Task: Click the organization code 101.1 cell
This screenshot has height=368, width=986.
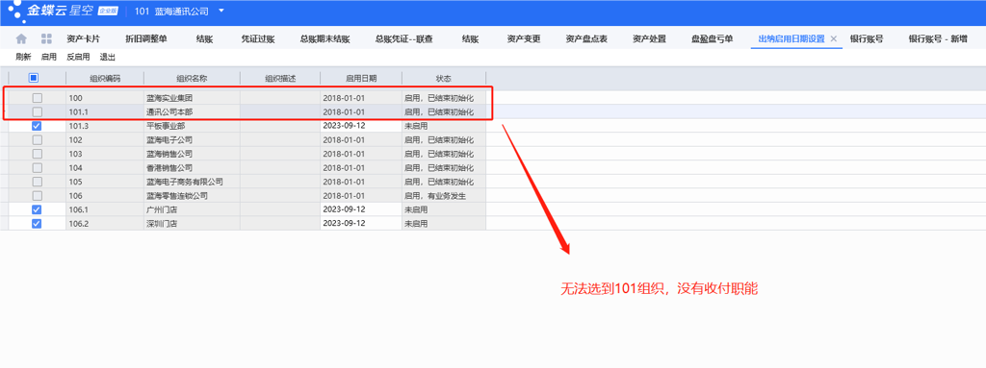Action: coord(105,111)
